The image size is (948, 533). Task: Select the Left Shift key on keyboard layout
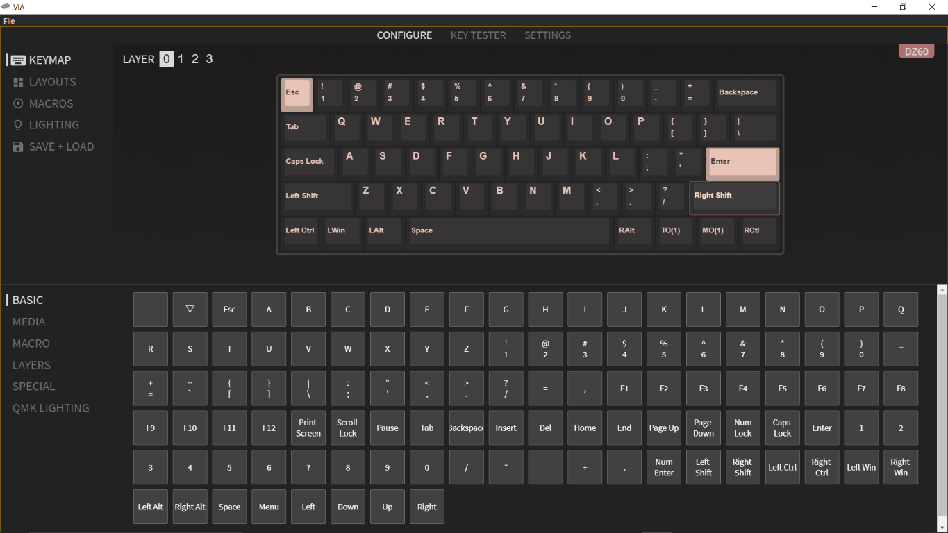click(x=317, y=198)
